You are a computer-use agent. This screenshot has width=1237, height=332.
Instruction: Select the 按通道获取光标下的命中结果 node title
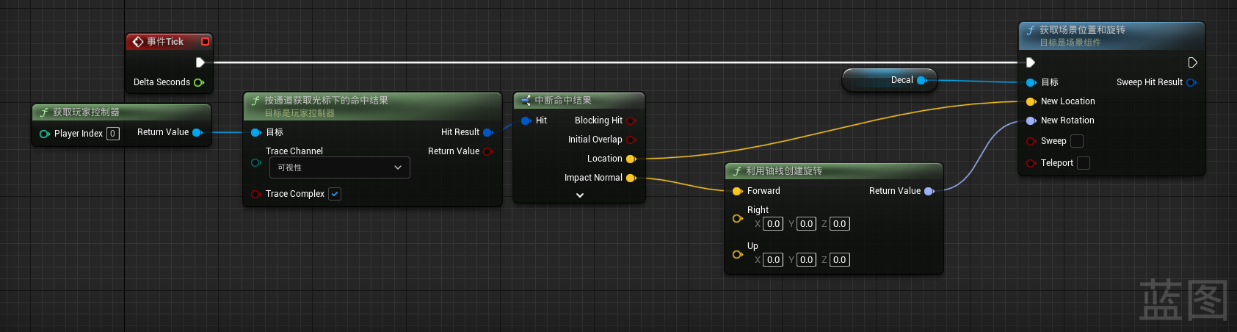(326, 101)
